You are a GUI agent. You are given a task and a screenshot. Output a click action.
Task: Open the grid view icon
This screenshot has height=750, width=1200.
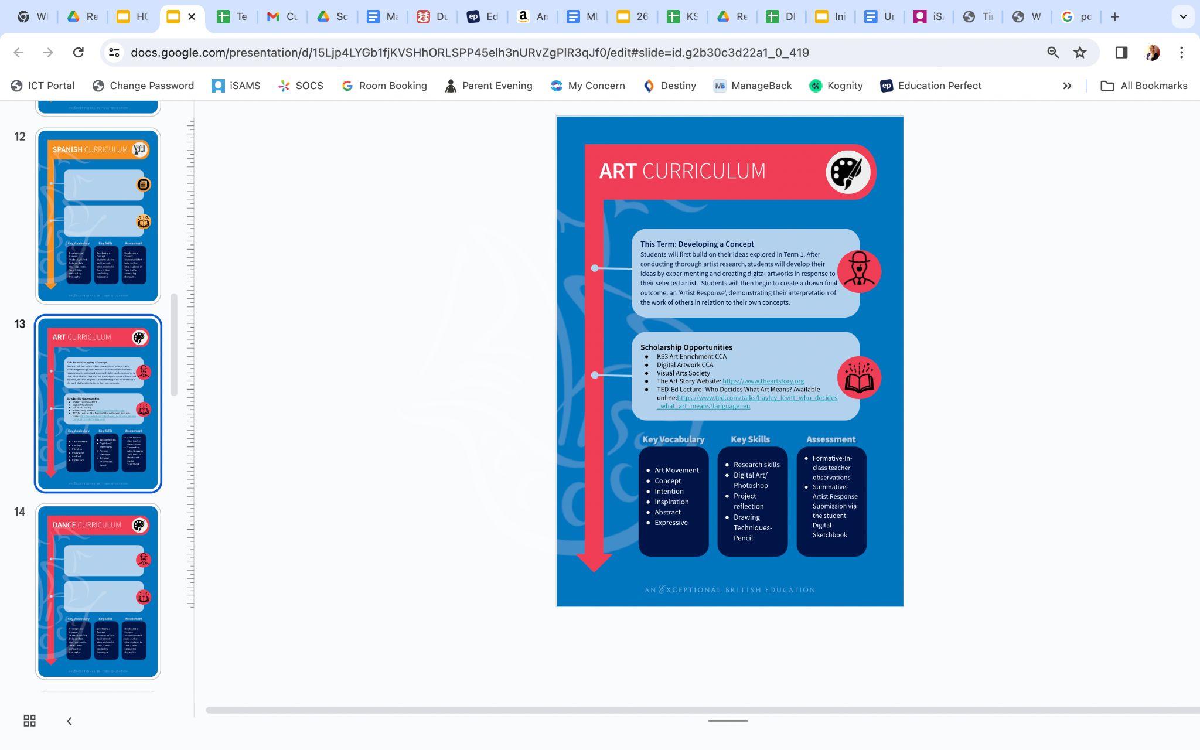click(x=29, y=721)
